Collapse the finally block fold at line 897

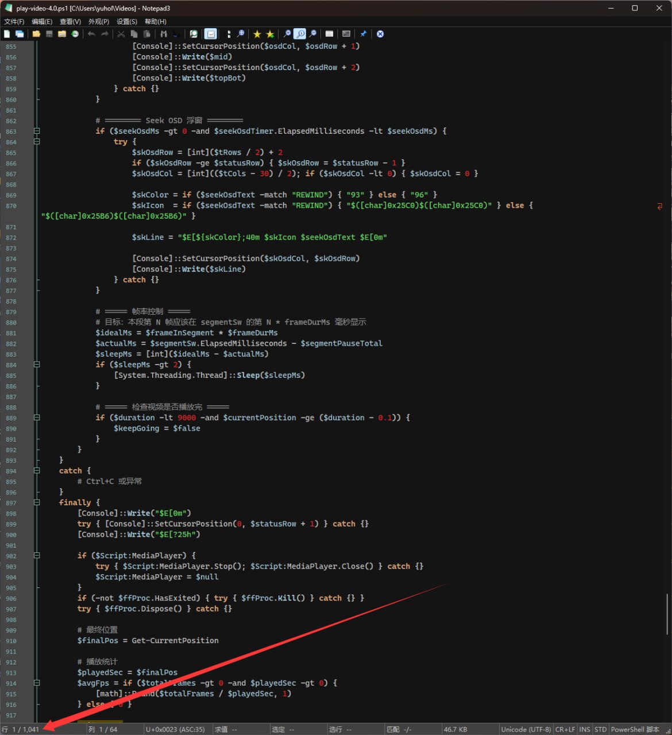tap(37, 502)
